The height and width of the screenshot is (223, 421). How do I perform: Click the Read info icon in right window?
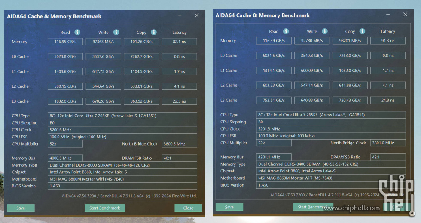point(286,31)
